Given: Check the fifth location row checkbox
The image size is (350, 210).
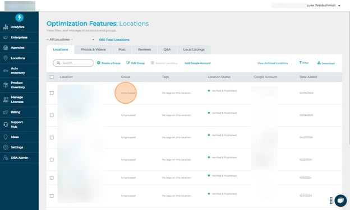Looking at the screenshot, I should click(52, 178).
